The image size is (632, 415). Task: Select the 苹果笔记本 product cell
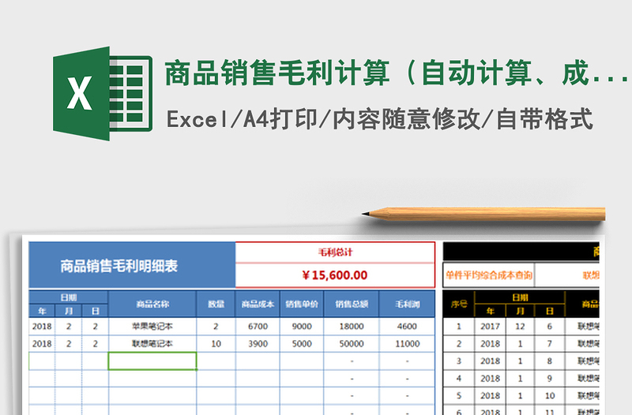[152, 327]
